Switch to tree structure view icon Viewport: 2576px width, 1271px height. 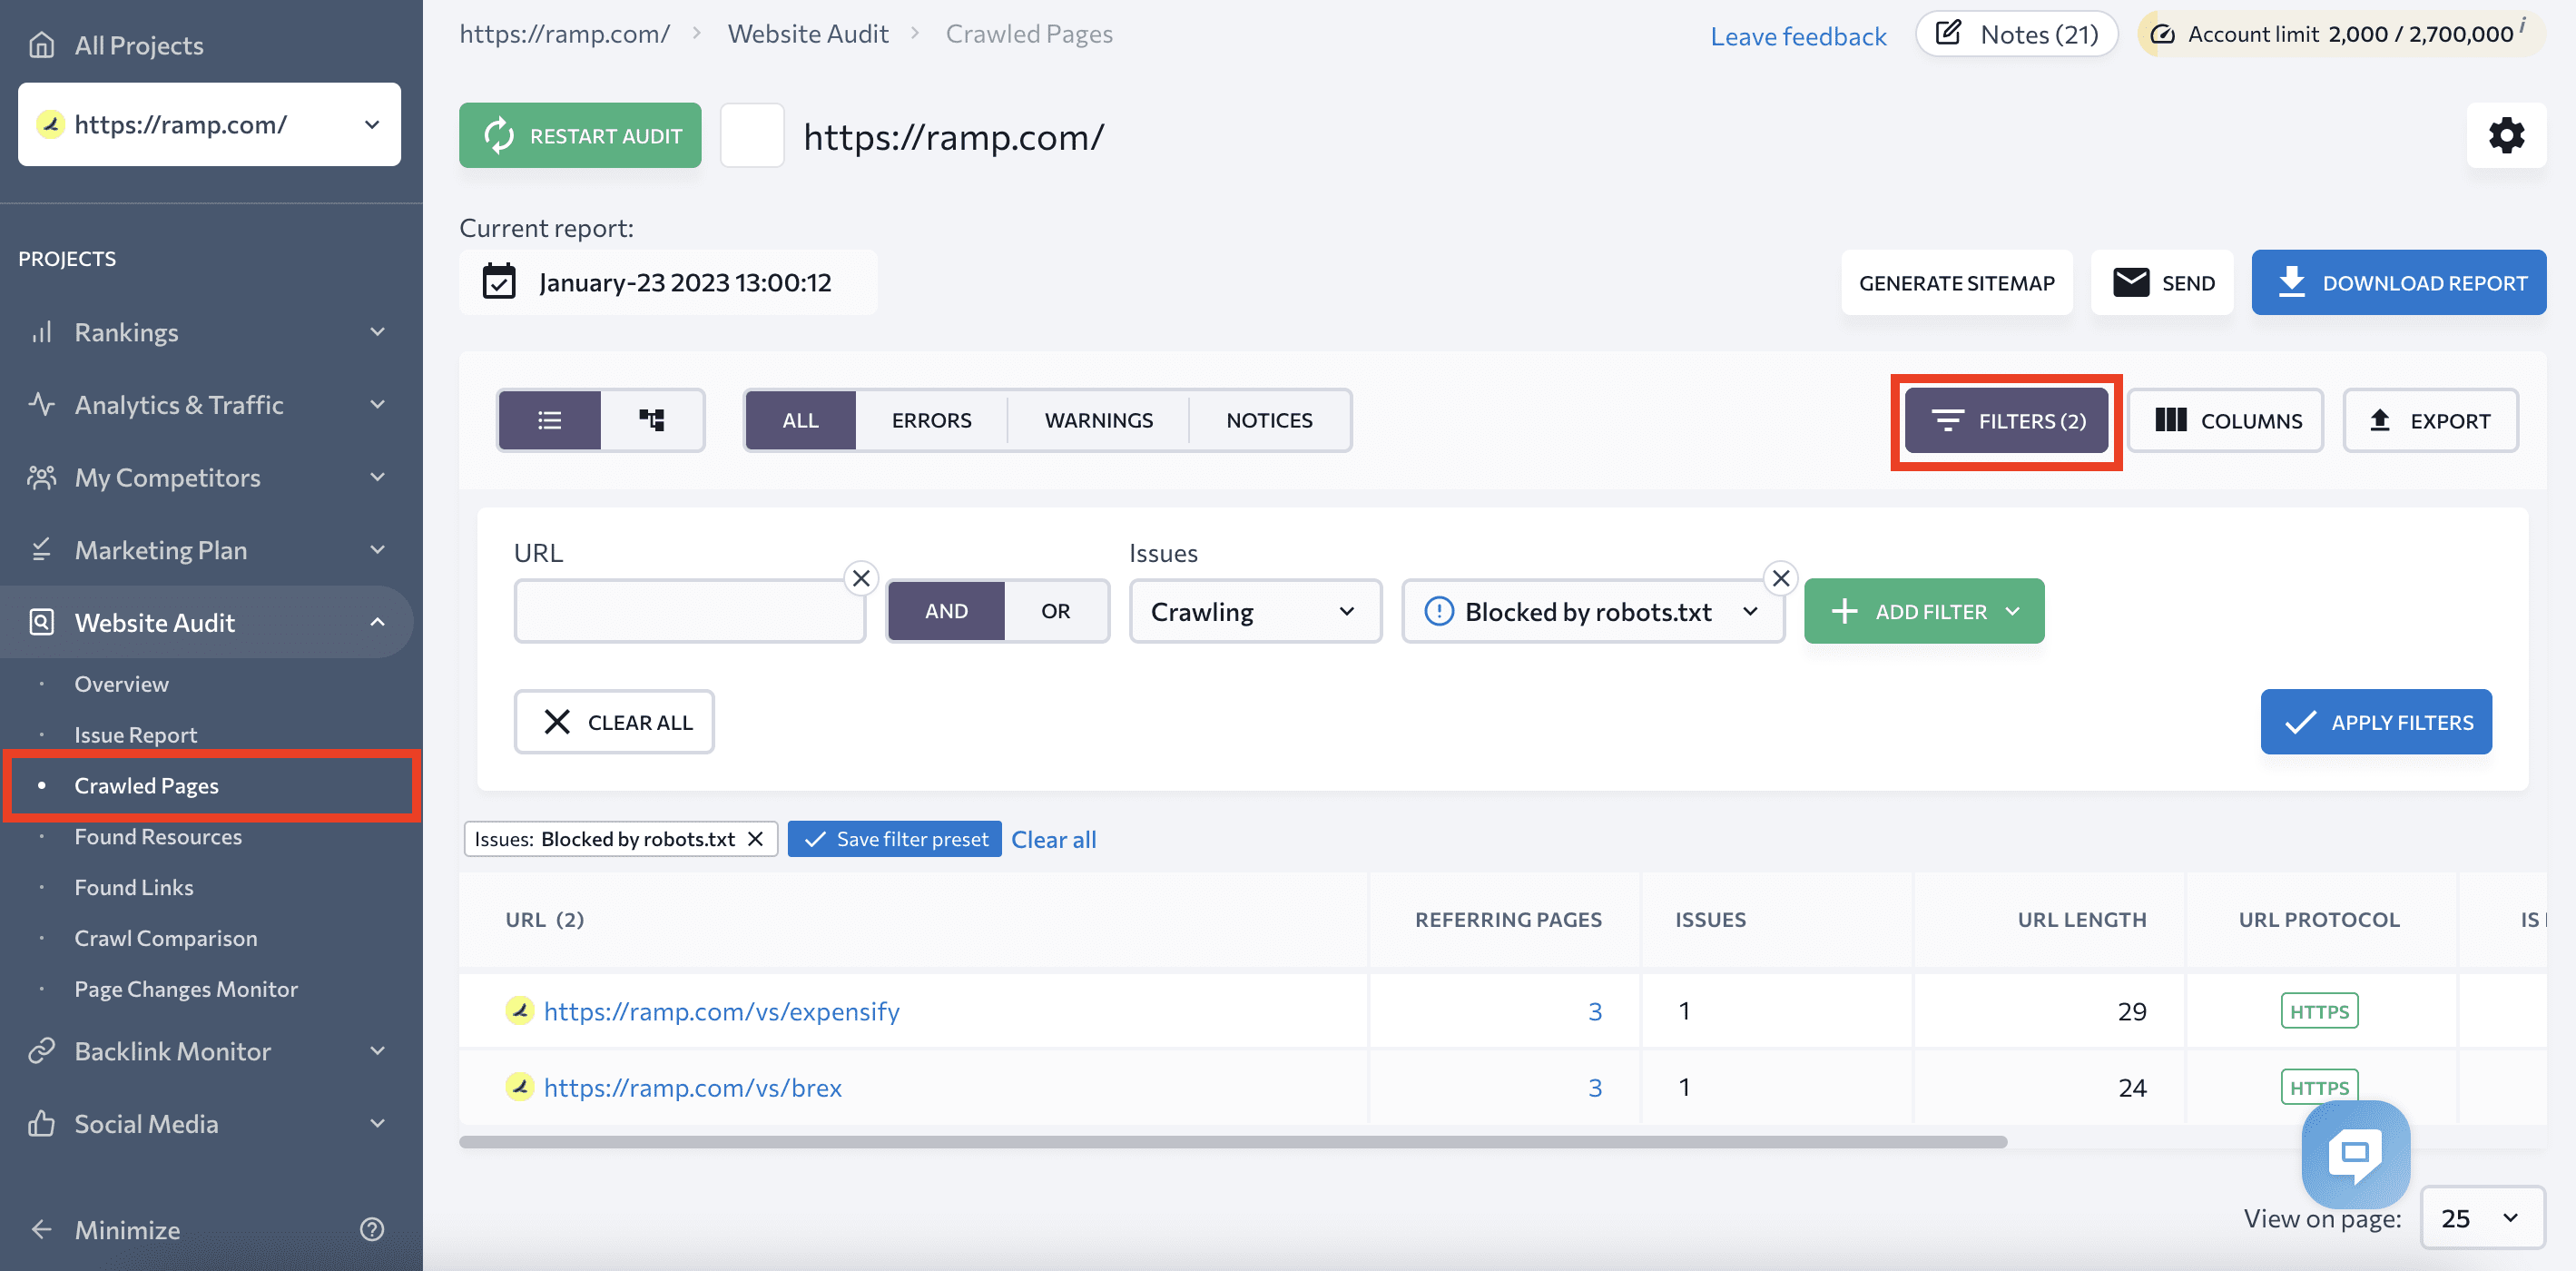point(652,420)
